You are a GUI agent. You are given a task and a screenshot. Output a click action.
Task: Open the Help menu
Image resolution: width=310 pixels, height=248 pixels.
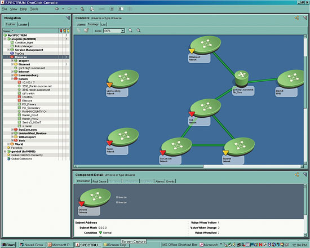tap(23, 9)
